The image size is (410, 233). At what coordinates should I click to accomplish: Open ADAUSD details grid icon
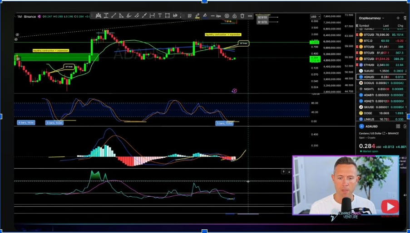(398, 126)
